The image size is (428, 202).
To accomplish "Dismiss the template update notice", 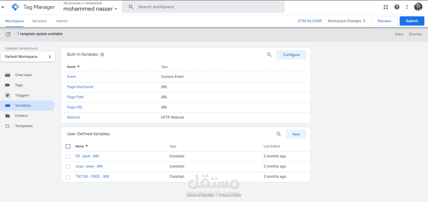I will click(x=415, y=34).
